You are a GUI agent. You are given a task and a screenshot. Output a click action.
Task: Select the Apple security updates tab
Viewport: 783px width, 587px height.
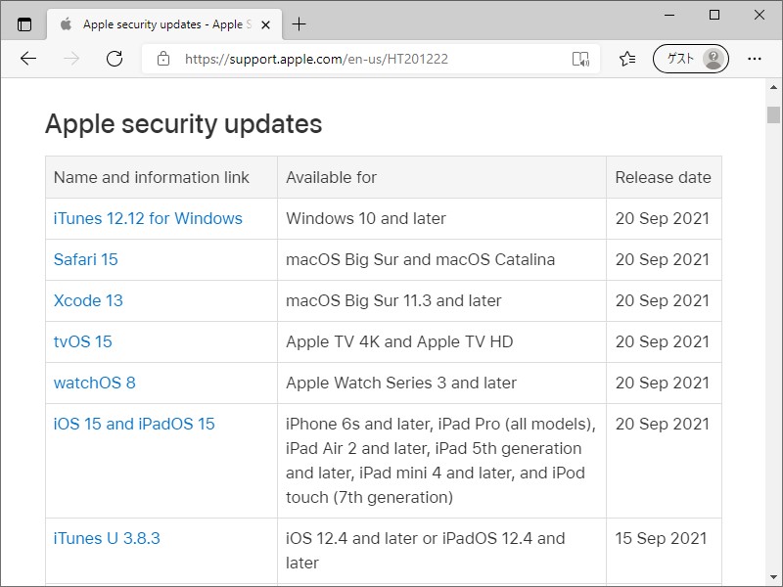(x=157, y=24)
